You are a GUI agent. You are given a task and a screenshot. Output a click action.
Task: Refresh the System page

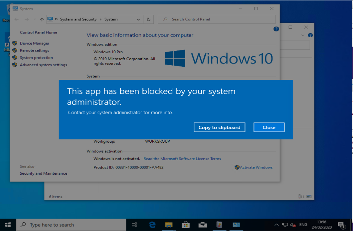click(149, 19)
